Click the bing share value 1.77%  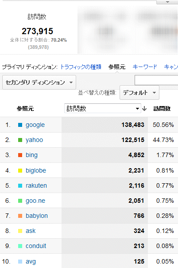click(x=165, y=155)
